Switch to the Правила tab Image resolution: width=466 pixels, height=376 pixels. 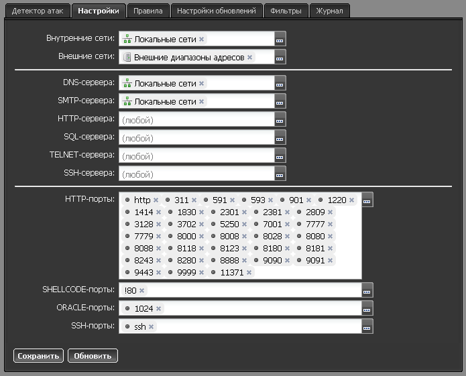coord(147,11)
